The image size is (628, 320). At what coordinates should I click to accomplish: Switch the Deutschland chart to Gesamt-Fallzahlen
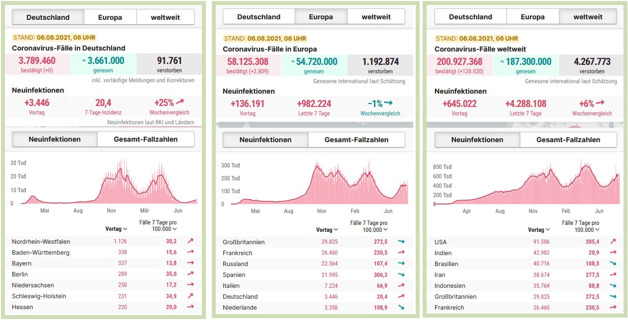(x=145, y=139)
